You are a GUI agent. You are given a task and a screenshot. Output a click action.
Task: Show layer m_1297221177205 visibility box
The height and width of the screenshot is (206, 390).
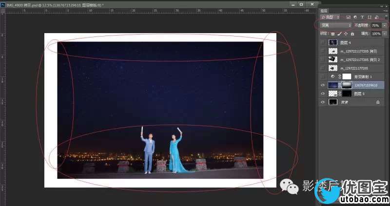point(323,68)
